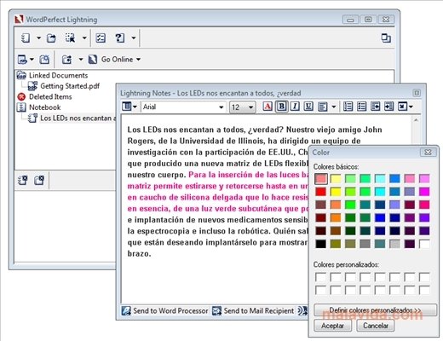Click inside the note text area

point(215,209)
